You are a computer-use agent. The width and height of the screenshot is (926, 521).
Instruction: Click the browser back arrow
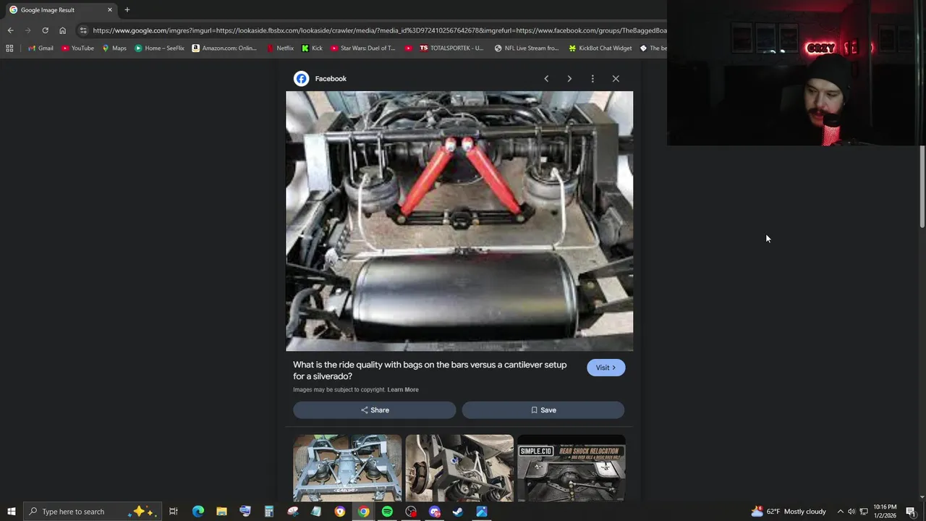[x=10, y=30]
